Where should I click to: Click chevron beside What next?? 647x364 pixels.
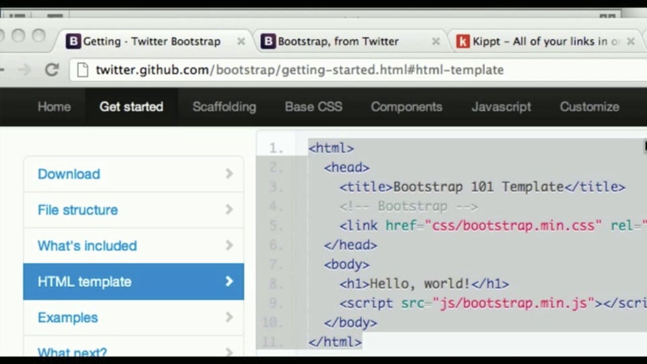click(229, 352)
